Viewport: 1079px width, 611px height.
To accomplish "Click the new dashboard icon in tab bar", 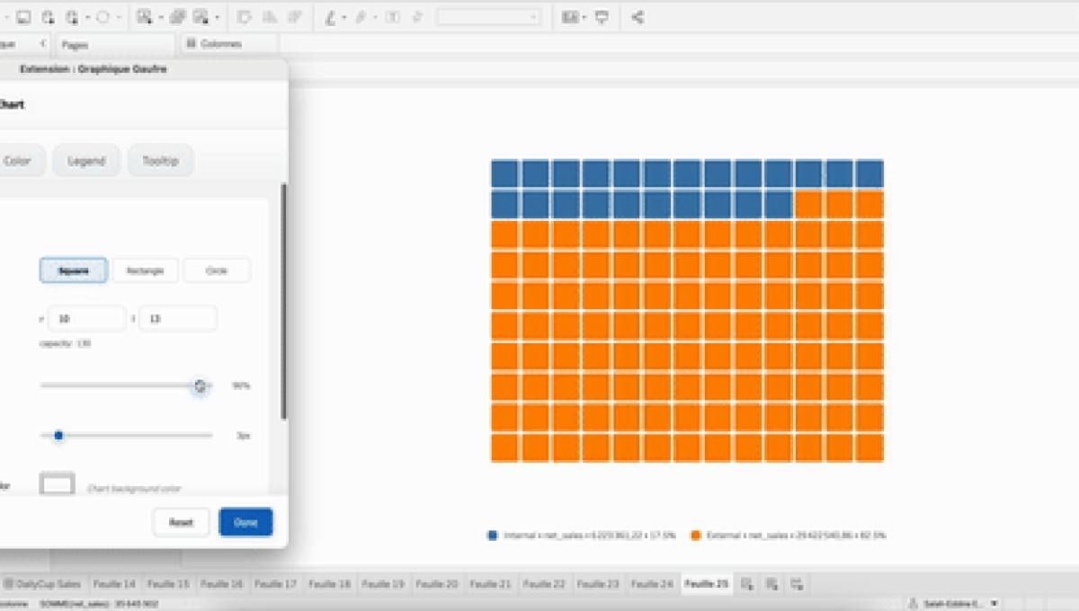I will click(x=771, y=584).
